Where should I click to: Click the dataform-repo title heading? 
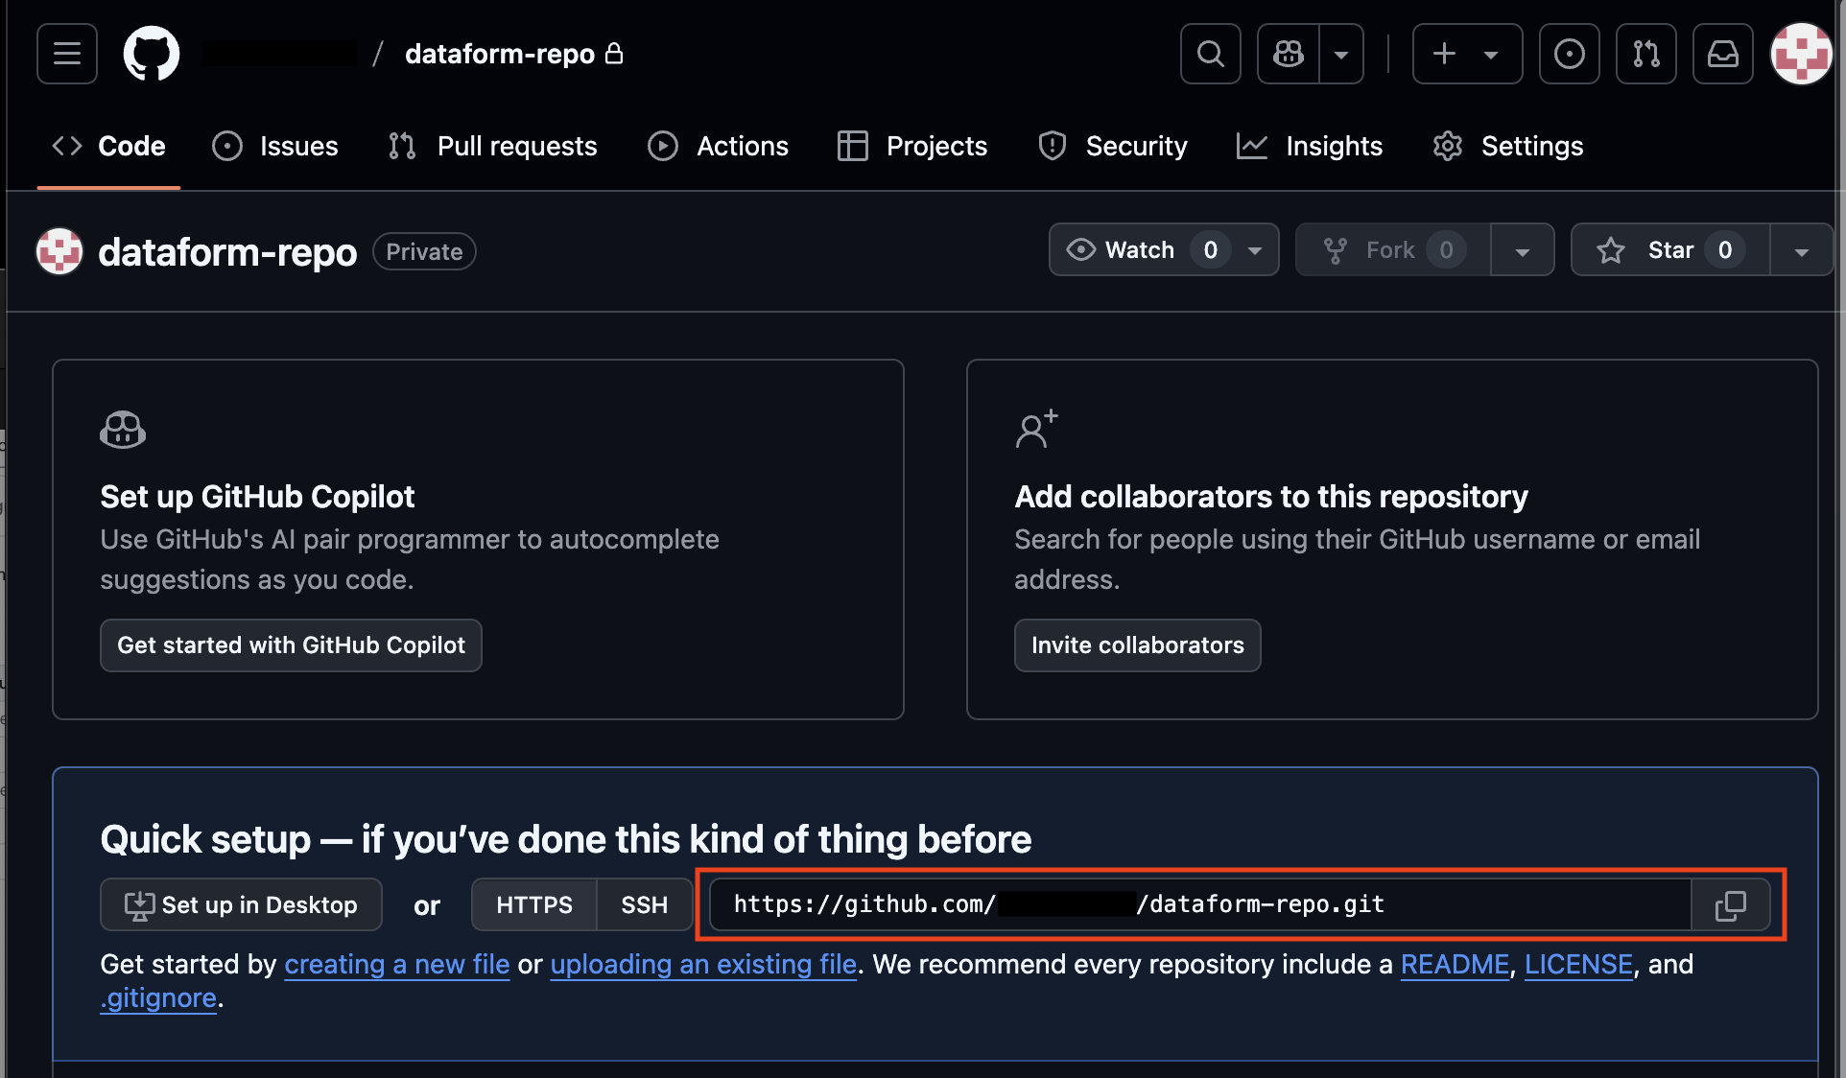pos(227,251)
